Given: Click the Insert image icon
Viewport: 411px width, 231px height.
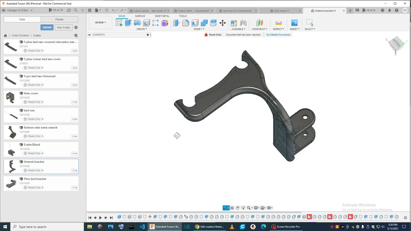Looking at the screenshot, I should (x=294, y=23).
